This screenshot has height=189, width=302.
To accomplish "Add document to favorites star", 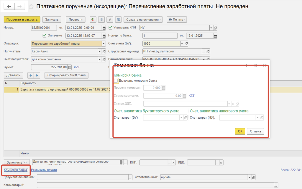I will 31,7.
